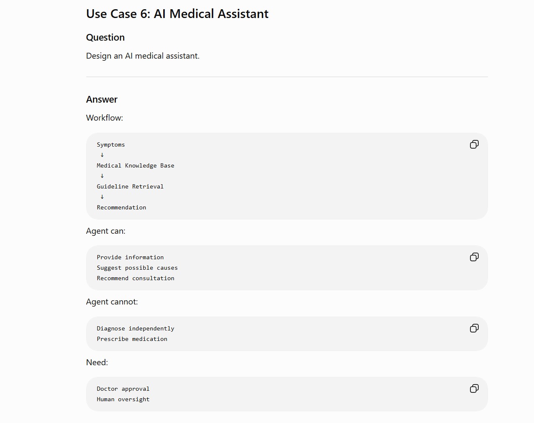The width and height of the screenshot is (534, 423).
Task: Click the 'Use Case 6: AI Medical Assistant' heading
Action: (x=177, y=14)
